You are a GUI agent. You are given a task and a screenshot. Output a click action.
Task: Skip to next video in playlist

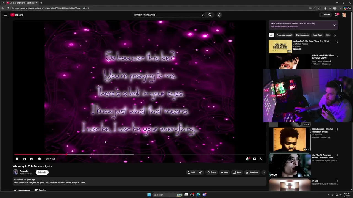tap(31, 159)
